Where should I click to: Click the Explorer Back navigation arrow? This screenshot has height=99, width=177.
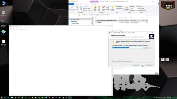point(70,15)
